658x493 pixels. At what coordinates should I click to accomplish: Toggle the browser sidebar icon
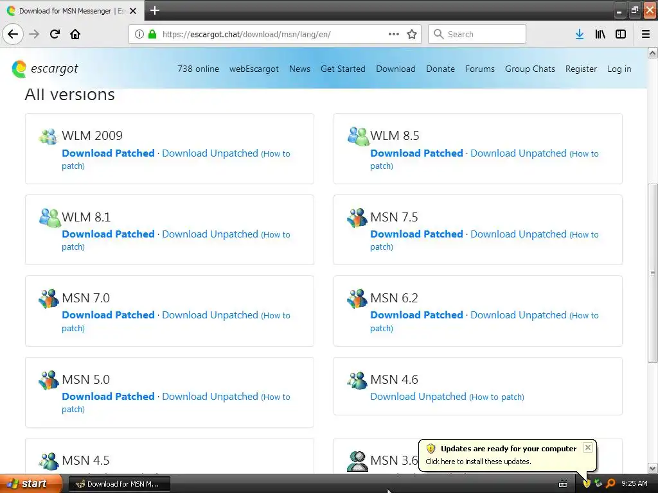point(621,34)
